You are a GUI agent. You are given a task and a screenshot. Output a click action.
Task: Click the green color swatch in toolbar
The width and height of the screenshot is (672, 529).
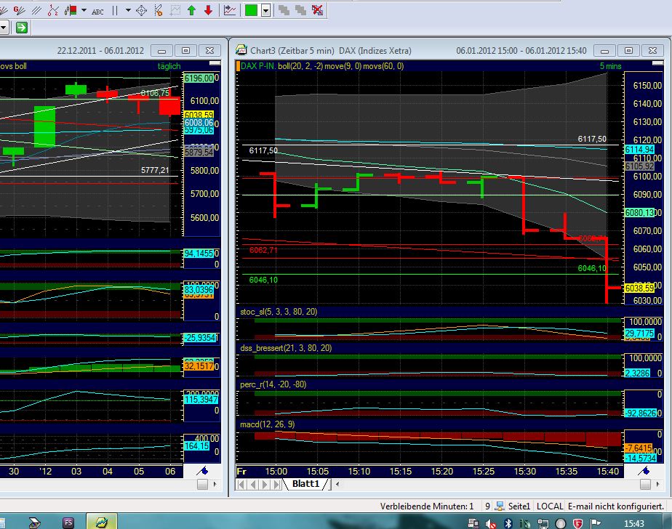(249, 12)
